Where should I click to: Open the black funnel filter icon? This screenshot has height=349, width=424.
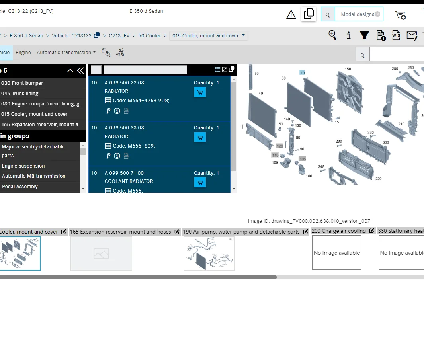[x=364, y=35]
